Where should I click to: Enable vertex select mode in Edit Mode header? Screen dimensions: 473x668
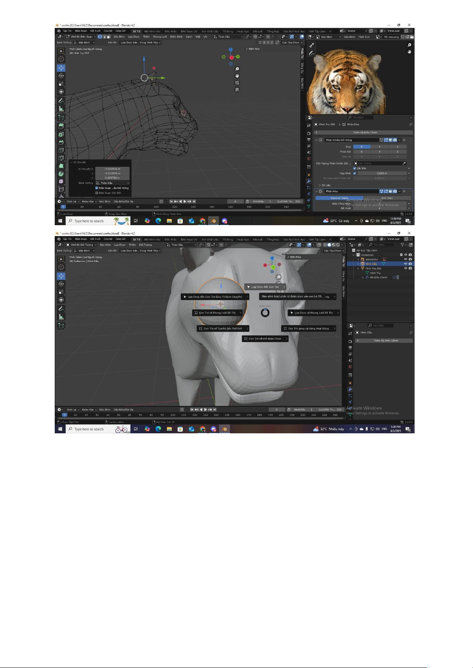coord(100,37)
